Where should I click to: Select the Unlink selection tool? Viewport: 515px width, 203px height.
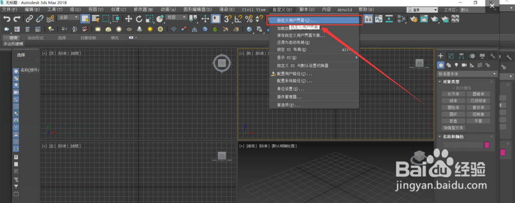(40, 19)
